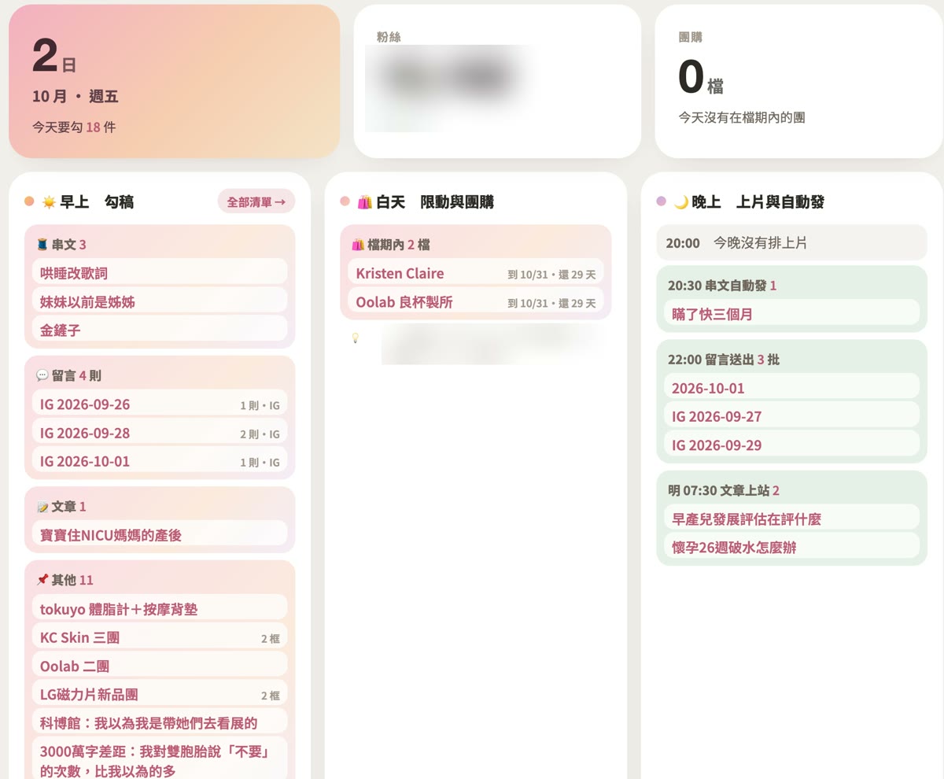The width and height of the screenshot is (944, 779).
Task: Click the 20:00 今晚沒有排上片 row
Action: coord(792,243)
